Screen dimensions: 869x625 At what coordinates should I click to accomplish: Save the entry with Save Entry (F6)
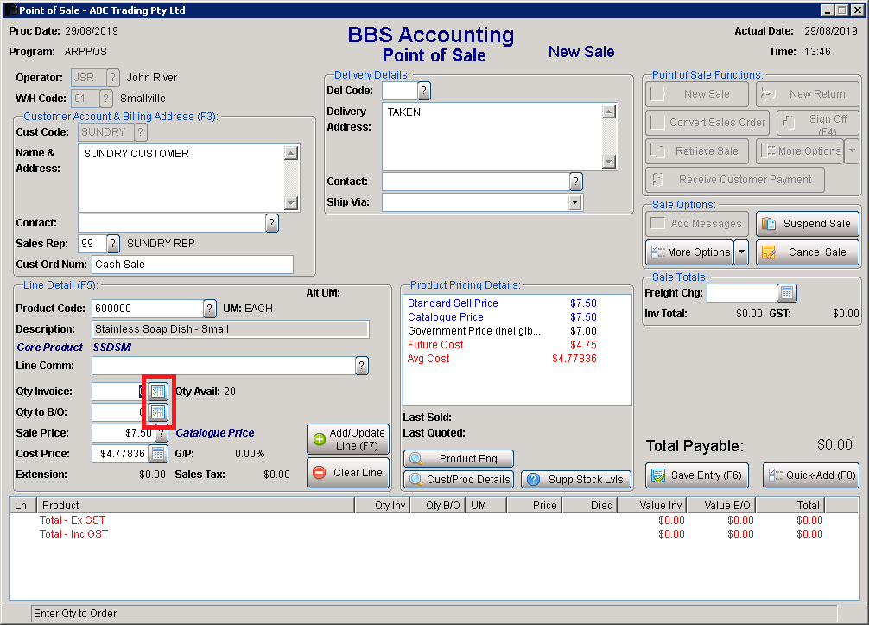(696, 475)
